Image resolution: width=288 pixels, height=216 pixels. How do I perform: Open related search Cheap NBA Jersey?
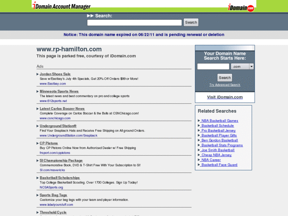pos(216,155)
